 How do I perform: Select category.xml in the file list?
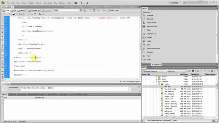[169, 99]
